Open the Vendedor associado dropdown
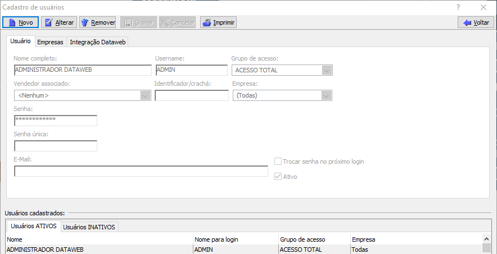The image size is (497, 254). pyautogui.click(x=145, y=95)
